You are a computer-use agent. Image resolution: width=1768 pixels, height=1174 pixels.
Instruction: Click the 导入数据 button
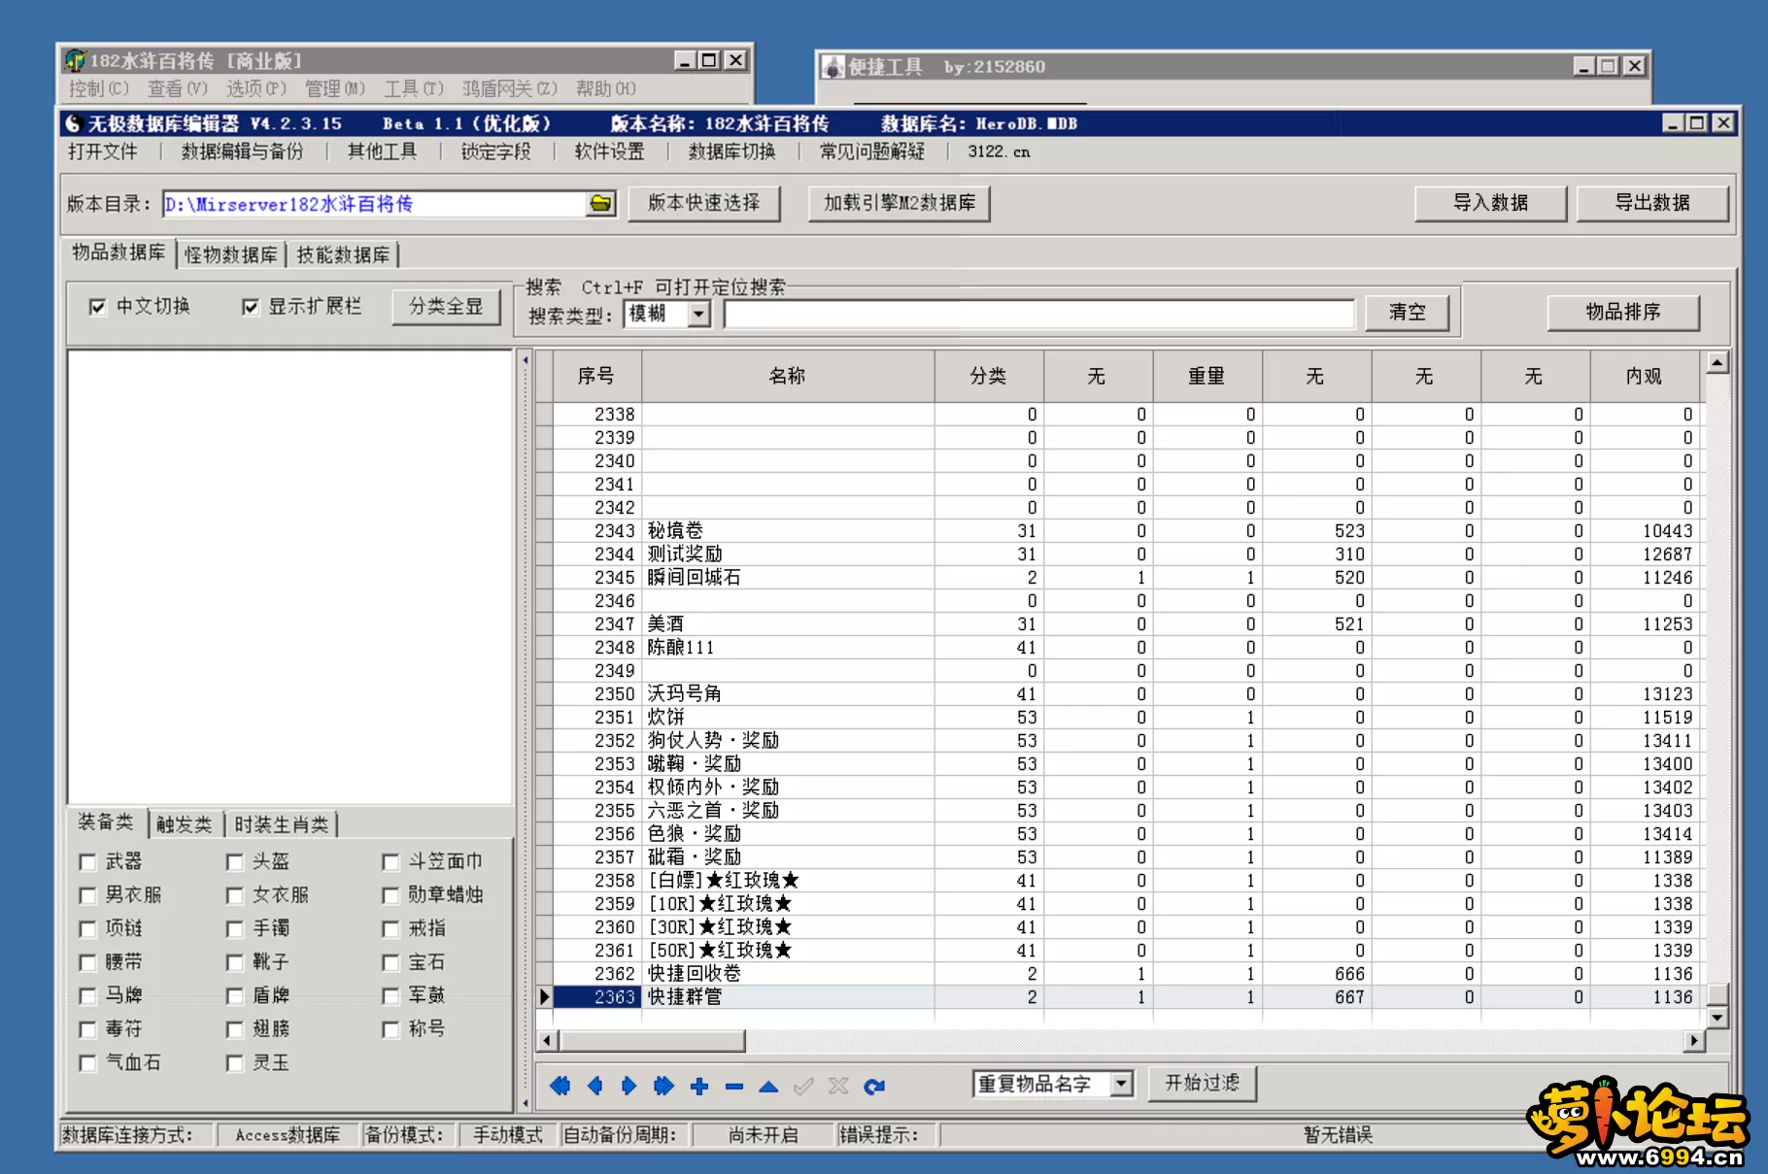pyautogui.click(x=1491, y=203)
